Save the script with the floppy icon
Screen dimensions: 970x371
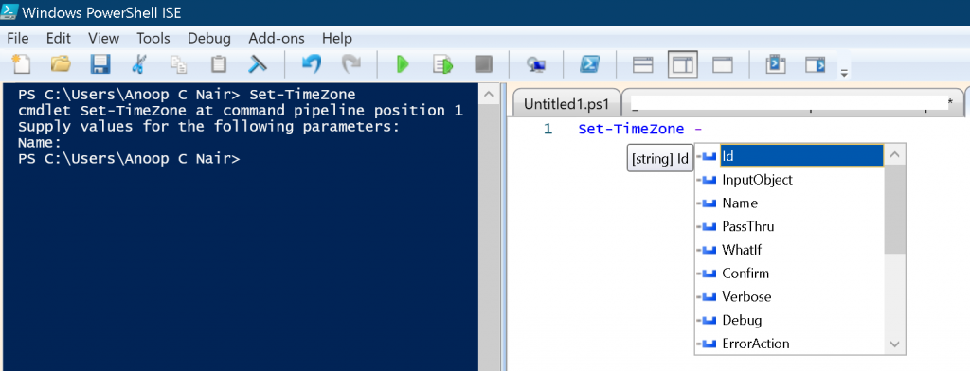click(100, 63)
